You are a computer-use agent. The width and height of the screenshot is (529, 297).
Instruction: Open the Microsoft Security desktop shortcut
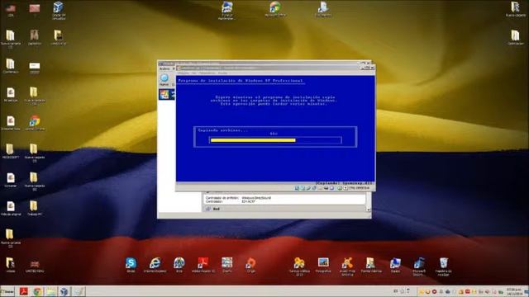click(419, 266)
